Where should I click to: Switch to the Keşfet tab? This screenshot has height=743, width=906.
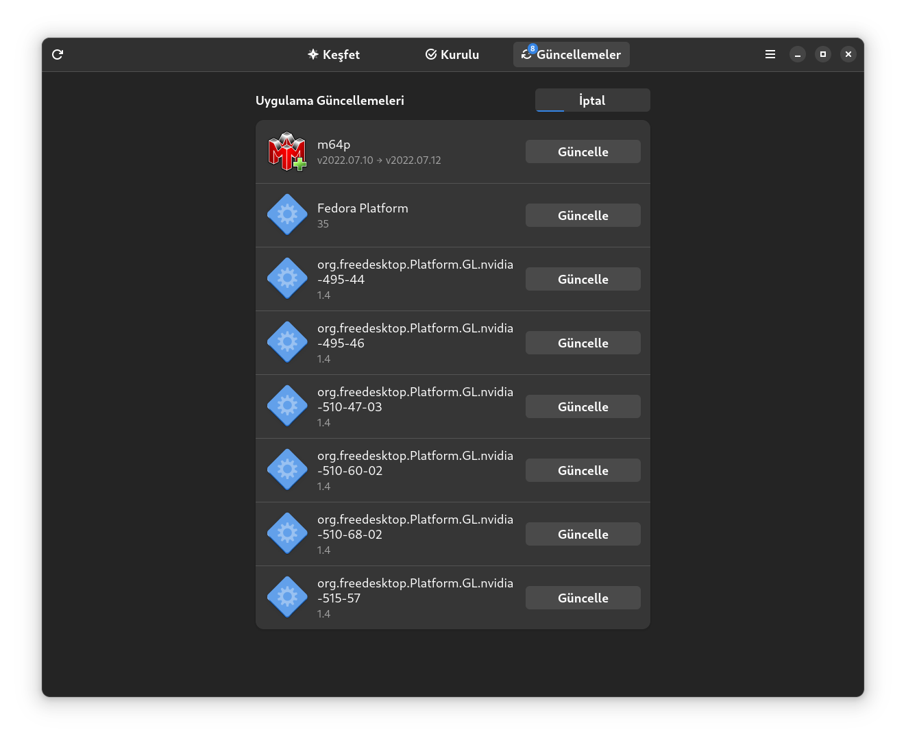click(334, 55)
